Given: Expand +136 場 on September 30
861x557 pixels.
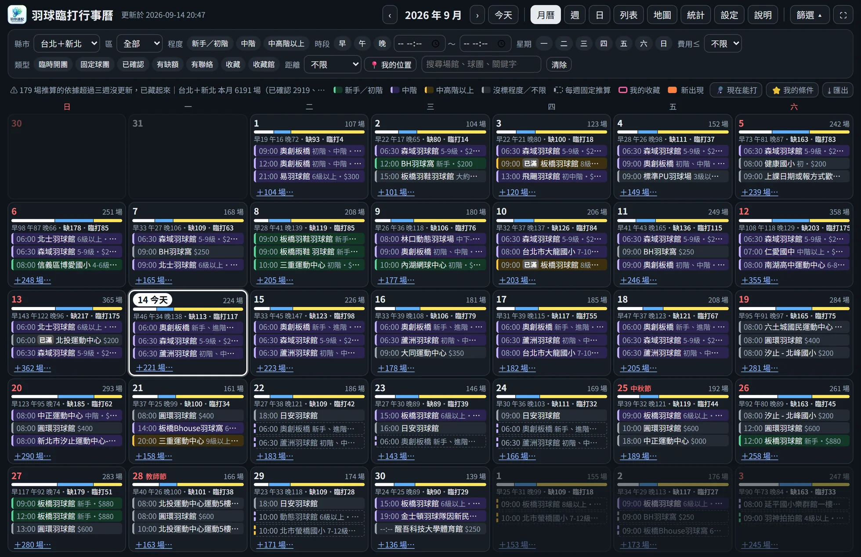Looking at the screenshot, I should (x=396, y=544).
